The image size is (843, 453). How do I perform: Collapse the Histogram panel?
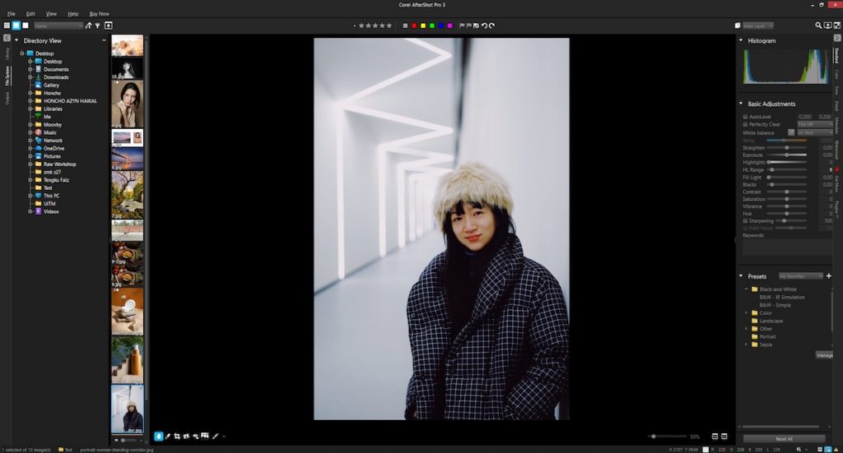pos(741,40)
